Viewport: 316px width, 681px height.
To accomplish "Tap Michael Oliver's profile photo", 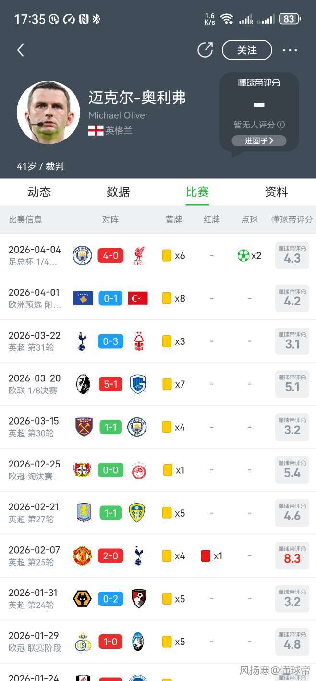I will 49,112.
